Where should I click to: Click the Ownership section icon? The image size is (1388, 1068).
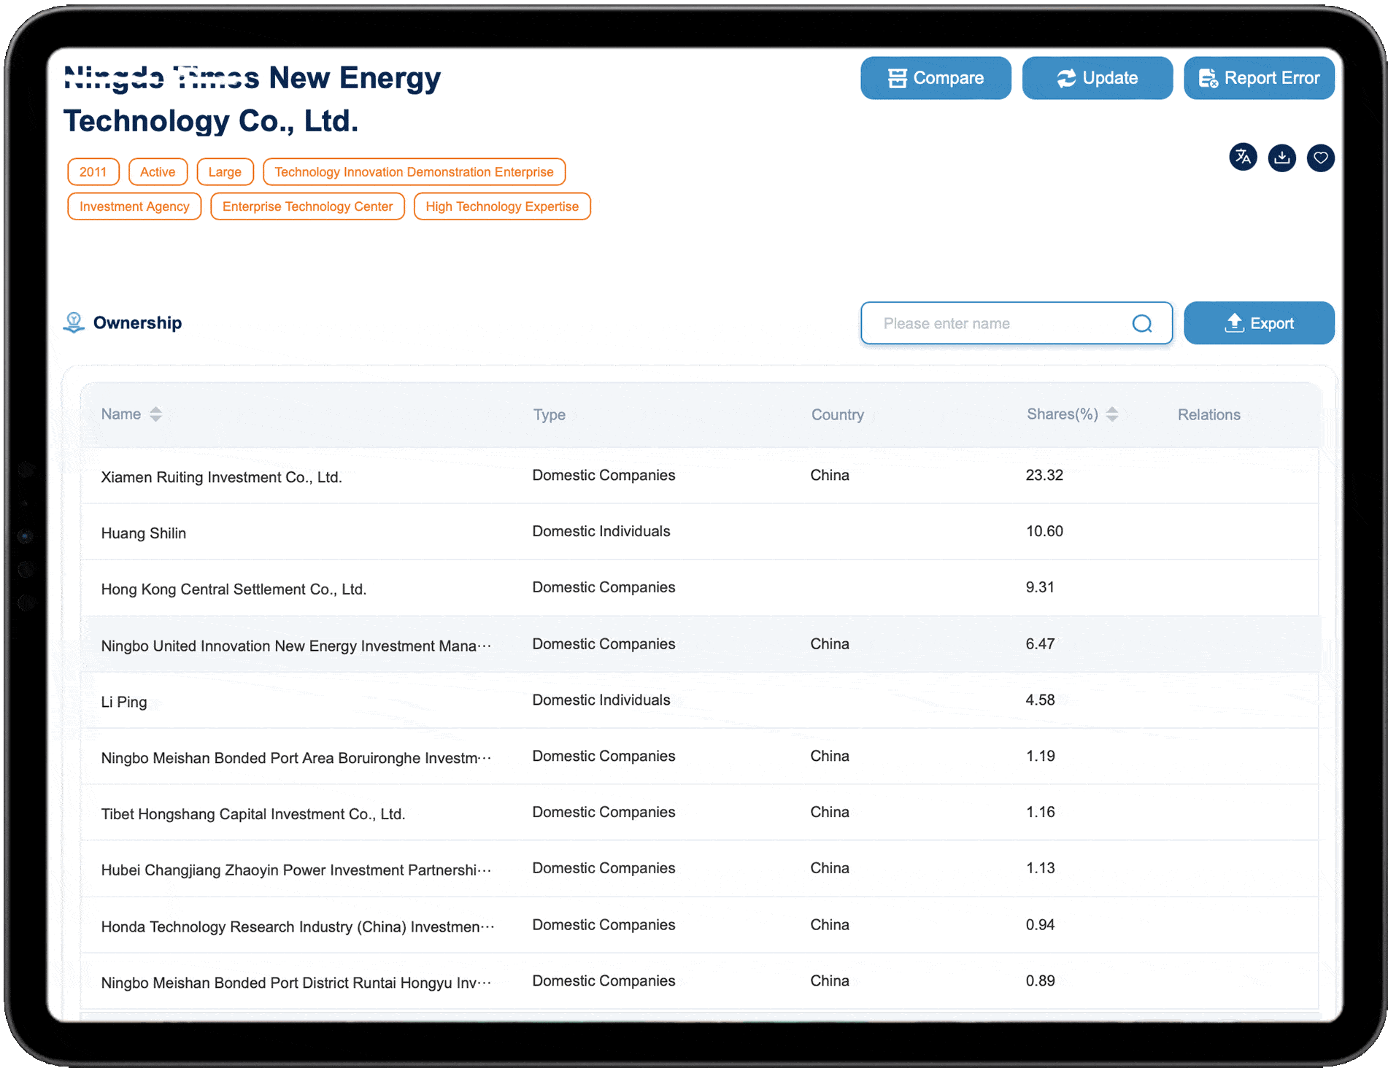74,322
